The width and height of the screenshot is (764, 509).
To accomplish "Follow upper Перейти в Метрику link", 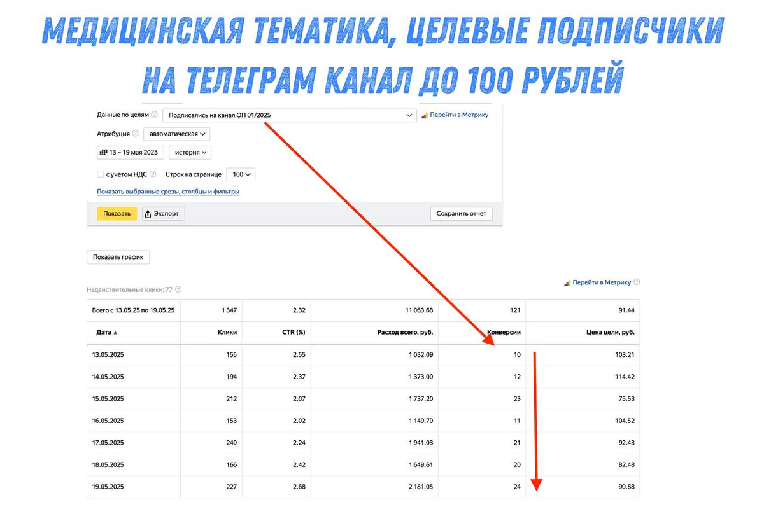I will (x=459, y=115).
